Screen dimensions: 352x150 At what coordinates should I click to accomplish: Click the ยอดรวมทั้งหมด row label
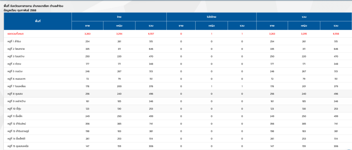15,34
